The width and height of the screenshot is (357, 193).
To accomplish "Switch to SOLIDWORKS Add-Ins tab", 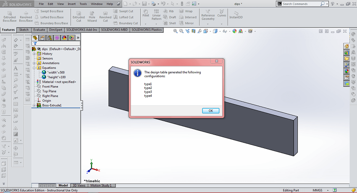I will 82,30.
